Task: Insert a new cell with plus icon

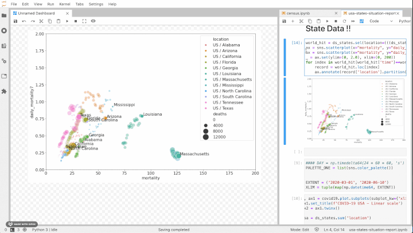Action: click(x=293, y=21)
